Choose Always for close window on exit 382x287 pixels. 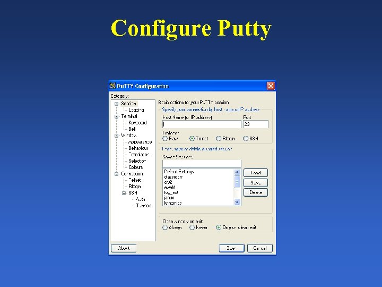point(165,227)
